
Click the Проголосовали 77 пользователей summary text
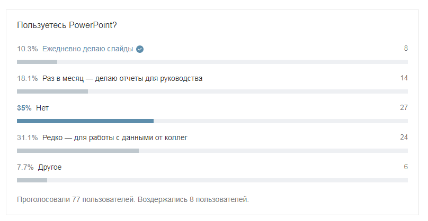click(x=76, y=199)
